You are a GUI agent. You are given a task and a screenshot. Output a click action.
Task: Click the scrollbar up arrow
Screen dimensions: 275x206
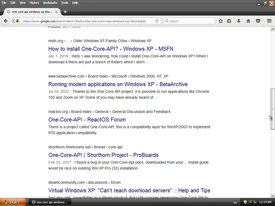point(273,29)
